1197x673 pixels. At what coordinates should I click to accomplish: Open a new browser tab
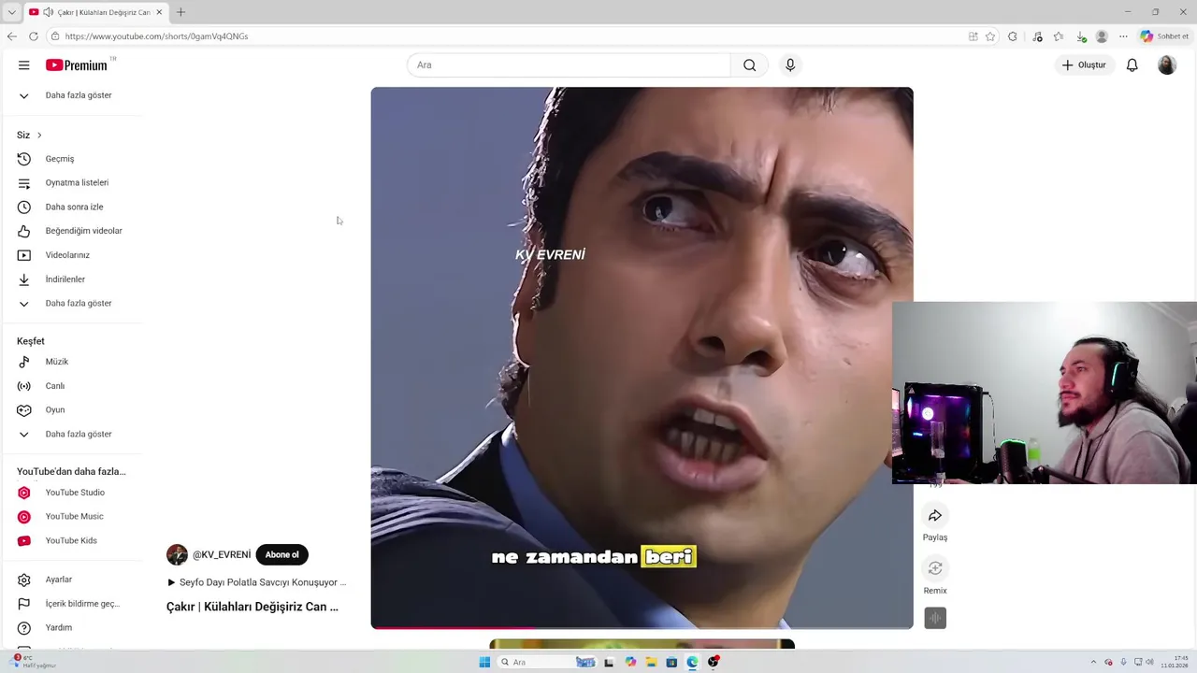[180, 12]
